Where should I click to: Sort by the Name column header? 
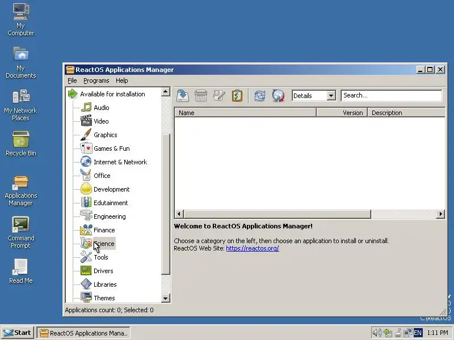(245, 113)
